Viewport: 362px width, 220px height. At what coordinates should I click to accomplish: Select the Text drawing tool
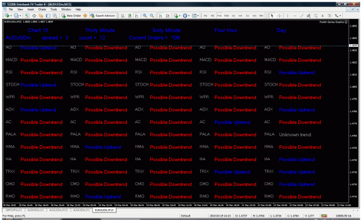[x=323, y=16]
